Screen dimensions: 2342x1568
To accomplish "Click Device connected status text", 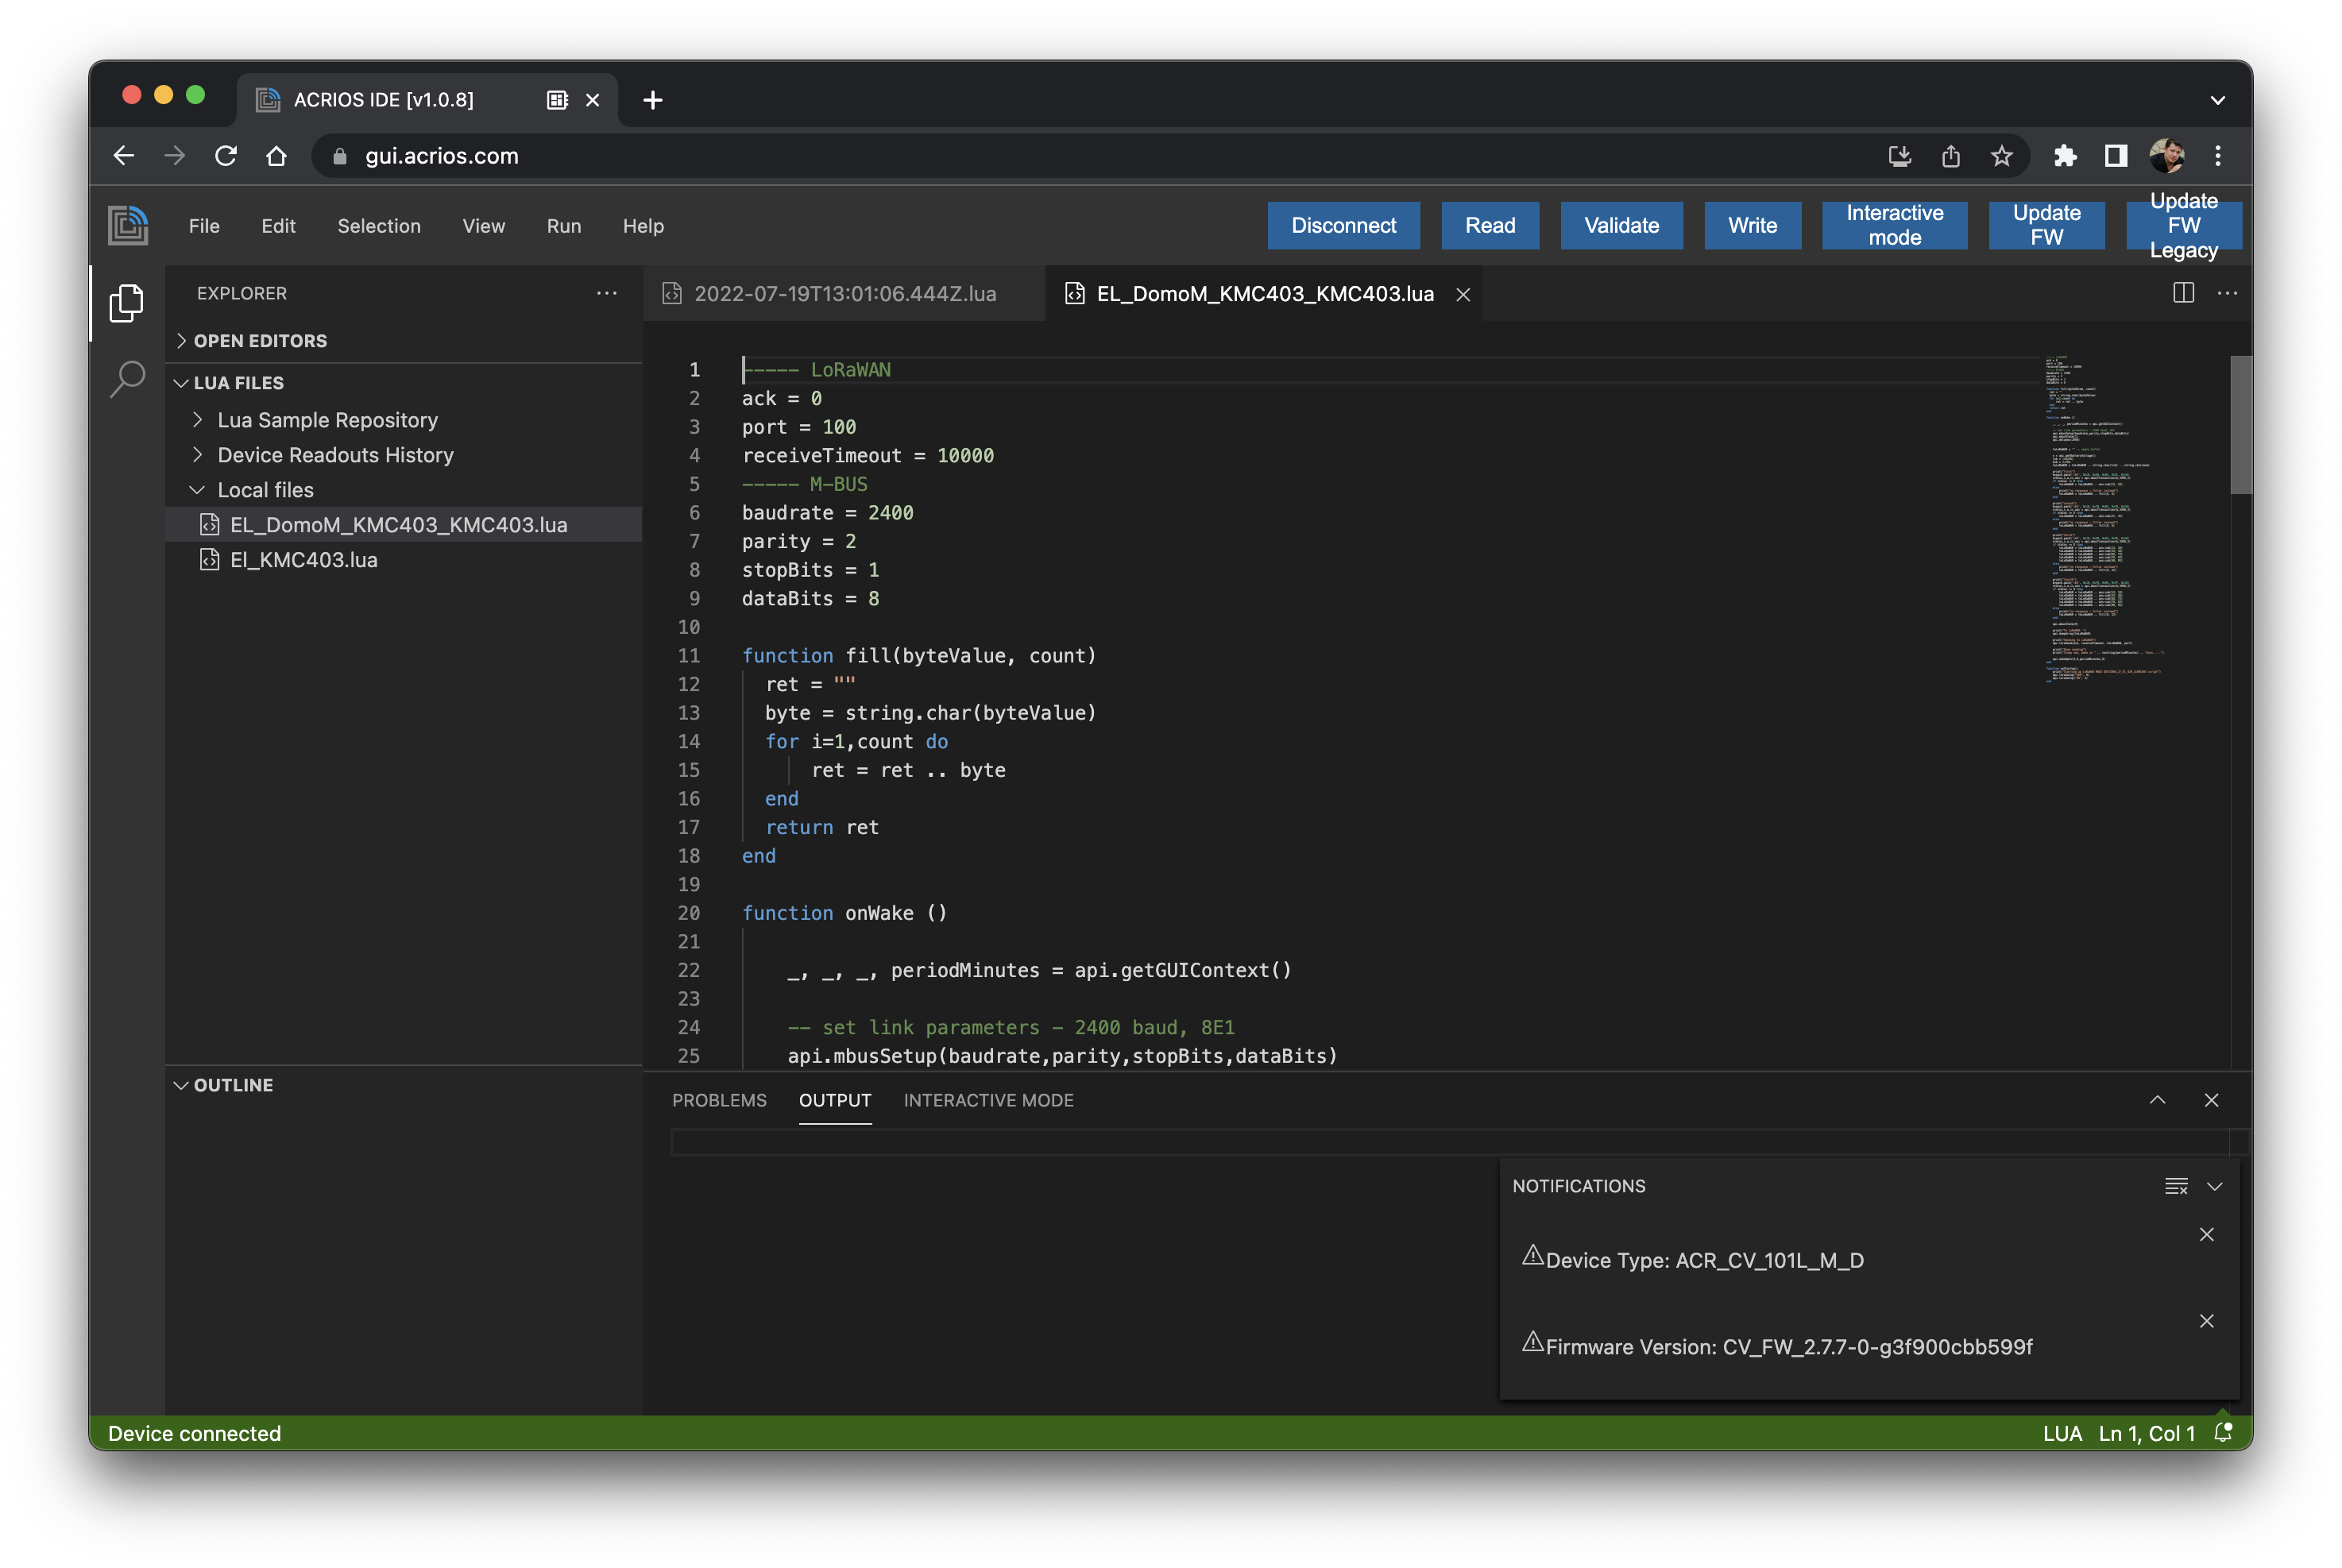I will tap(194, 1433).
